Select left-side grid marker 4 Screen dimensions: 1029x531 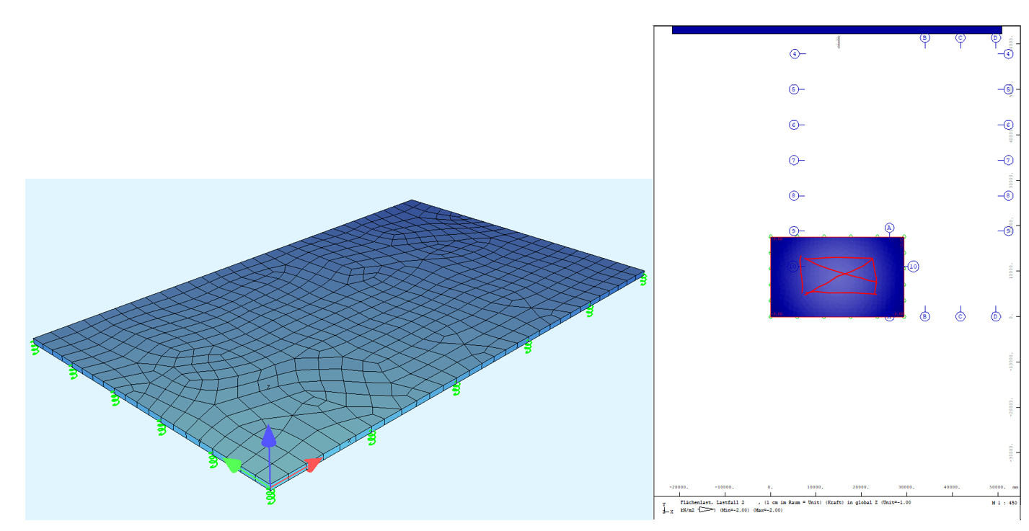click(x=794, y=54)
